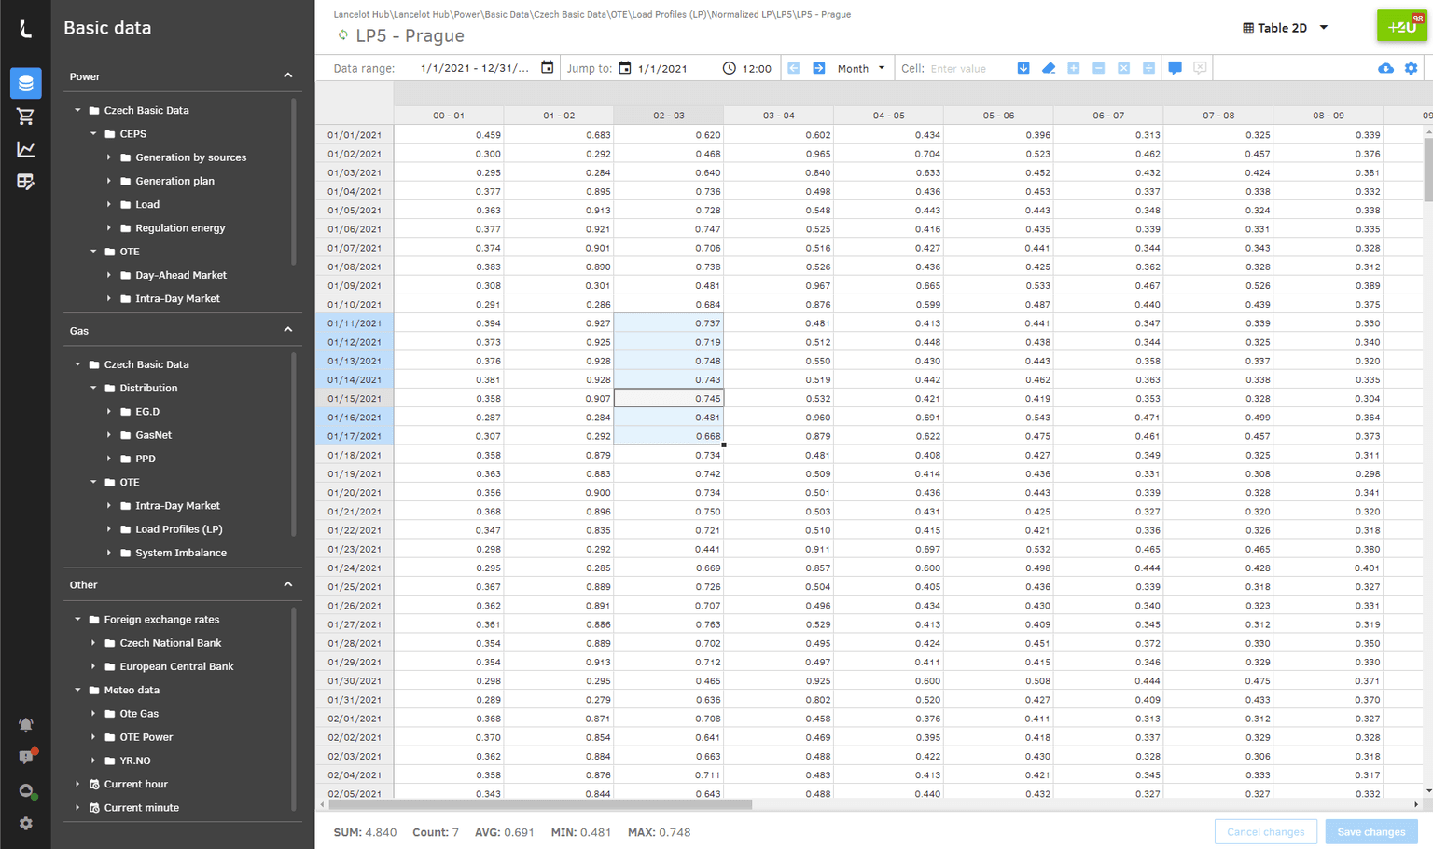Click the Cell enter value field

[x=968, y=68]
